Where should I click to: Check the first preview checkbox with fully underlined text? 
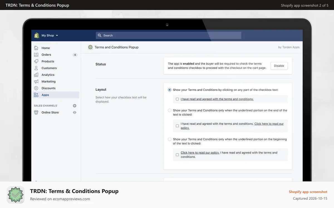(x=177, y=99)
